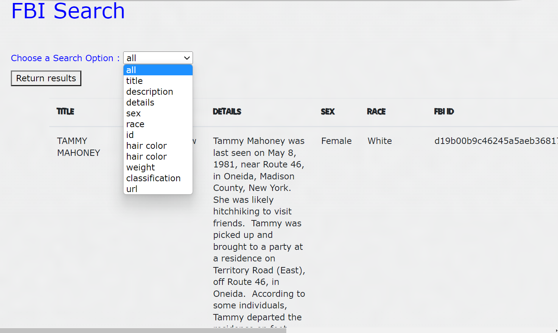The width and height of the screenshot is (558, 333).
Task: Click the SEX column header
Action: [328, 111]
